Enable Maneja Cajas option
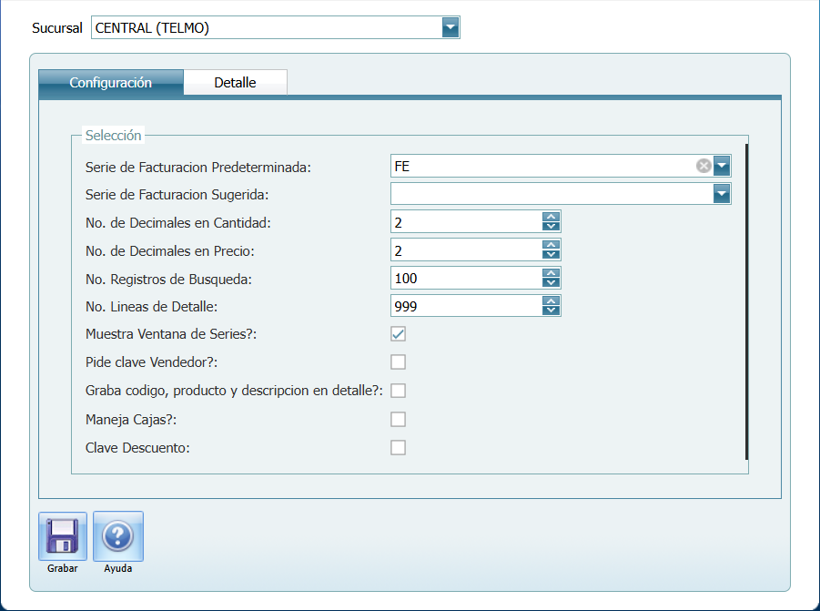Image resolution: width=820 pixels, height=611 pixels. pyautogui.click(x=398, y=419)
